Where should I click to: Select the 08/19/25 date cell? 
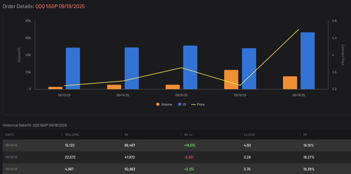click(11, 145)
